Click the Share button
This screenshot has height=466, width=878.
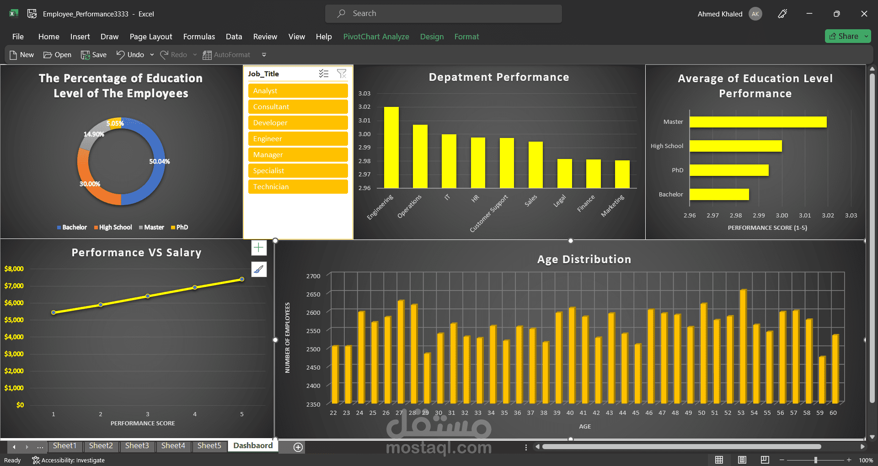pyautogui.click(x=844, y=36)
